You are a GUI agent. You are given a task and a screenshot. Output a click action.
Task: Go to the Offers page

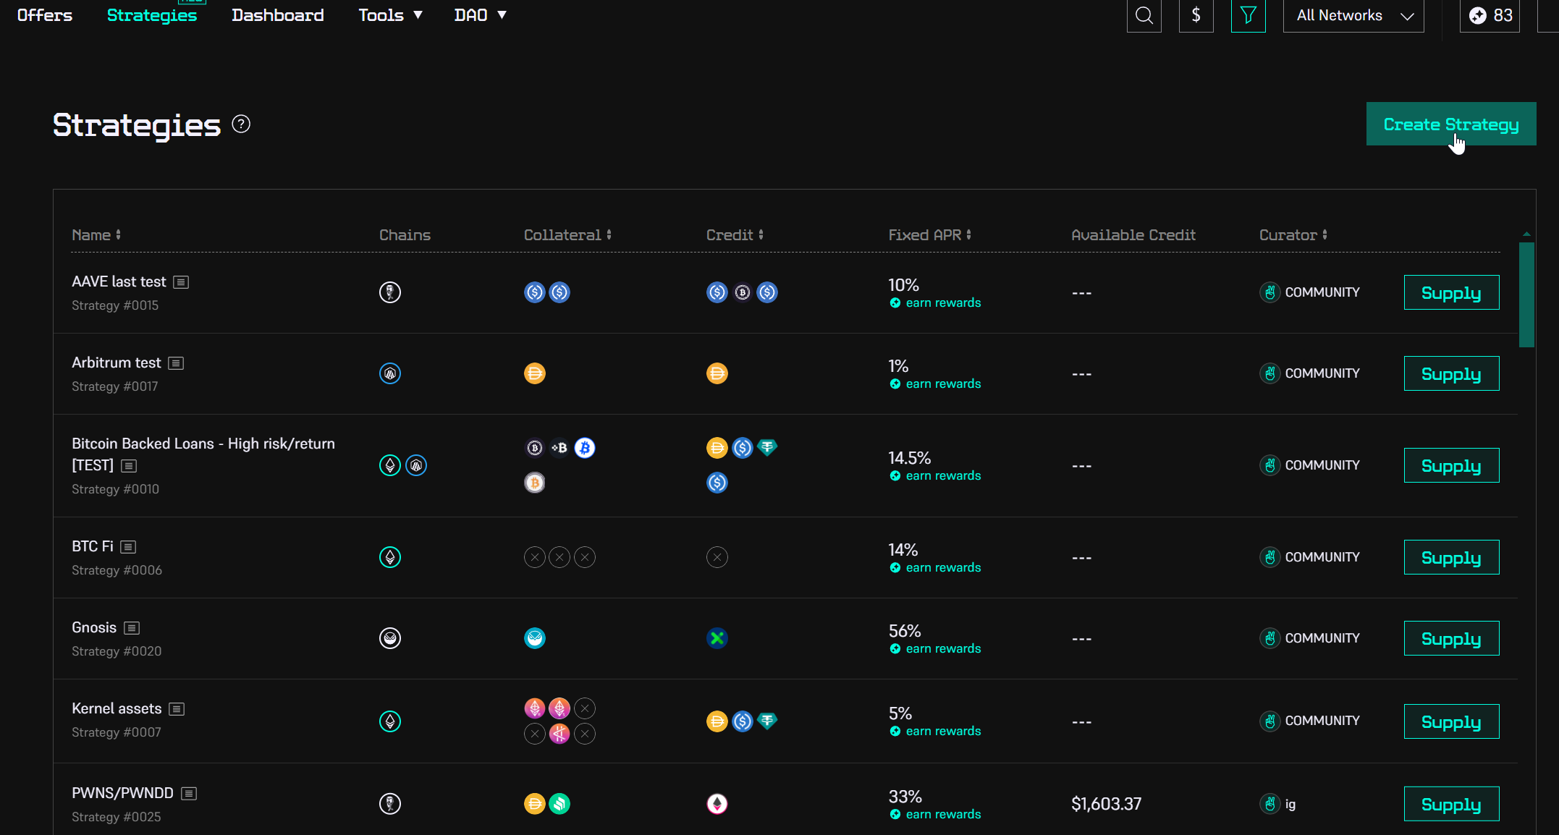click(x=44, y=14)
